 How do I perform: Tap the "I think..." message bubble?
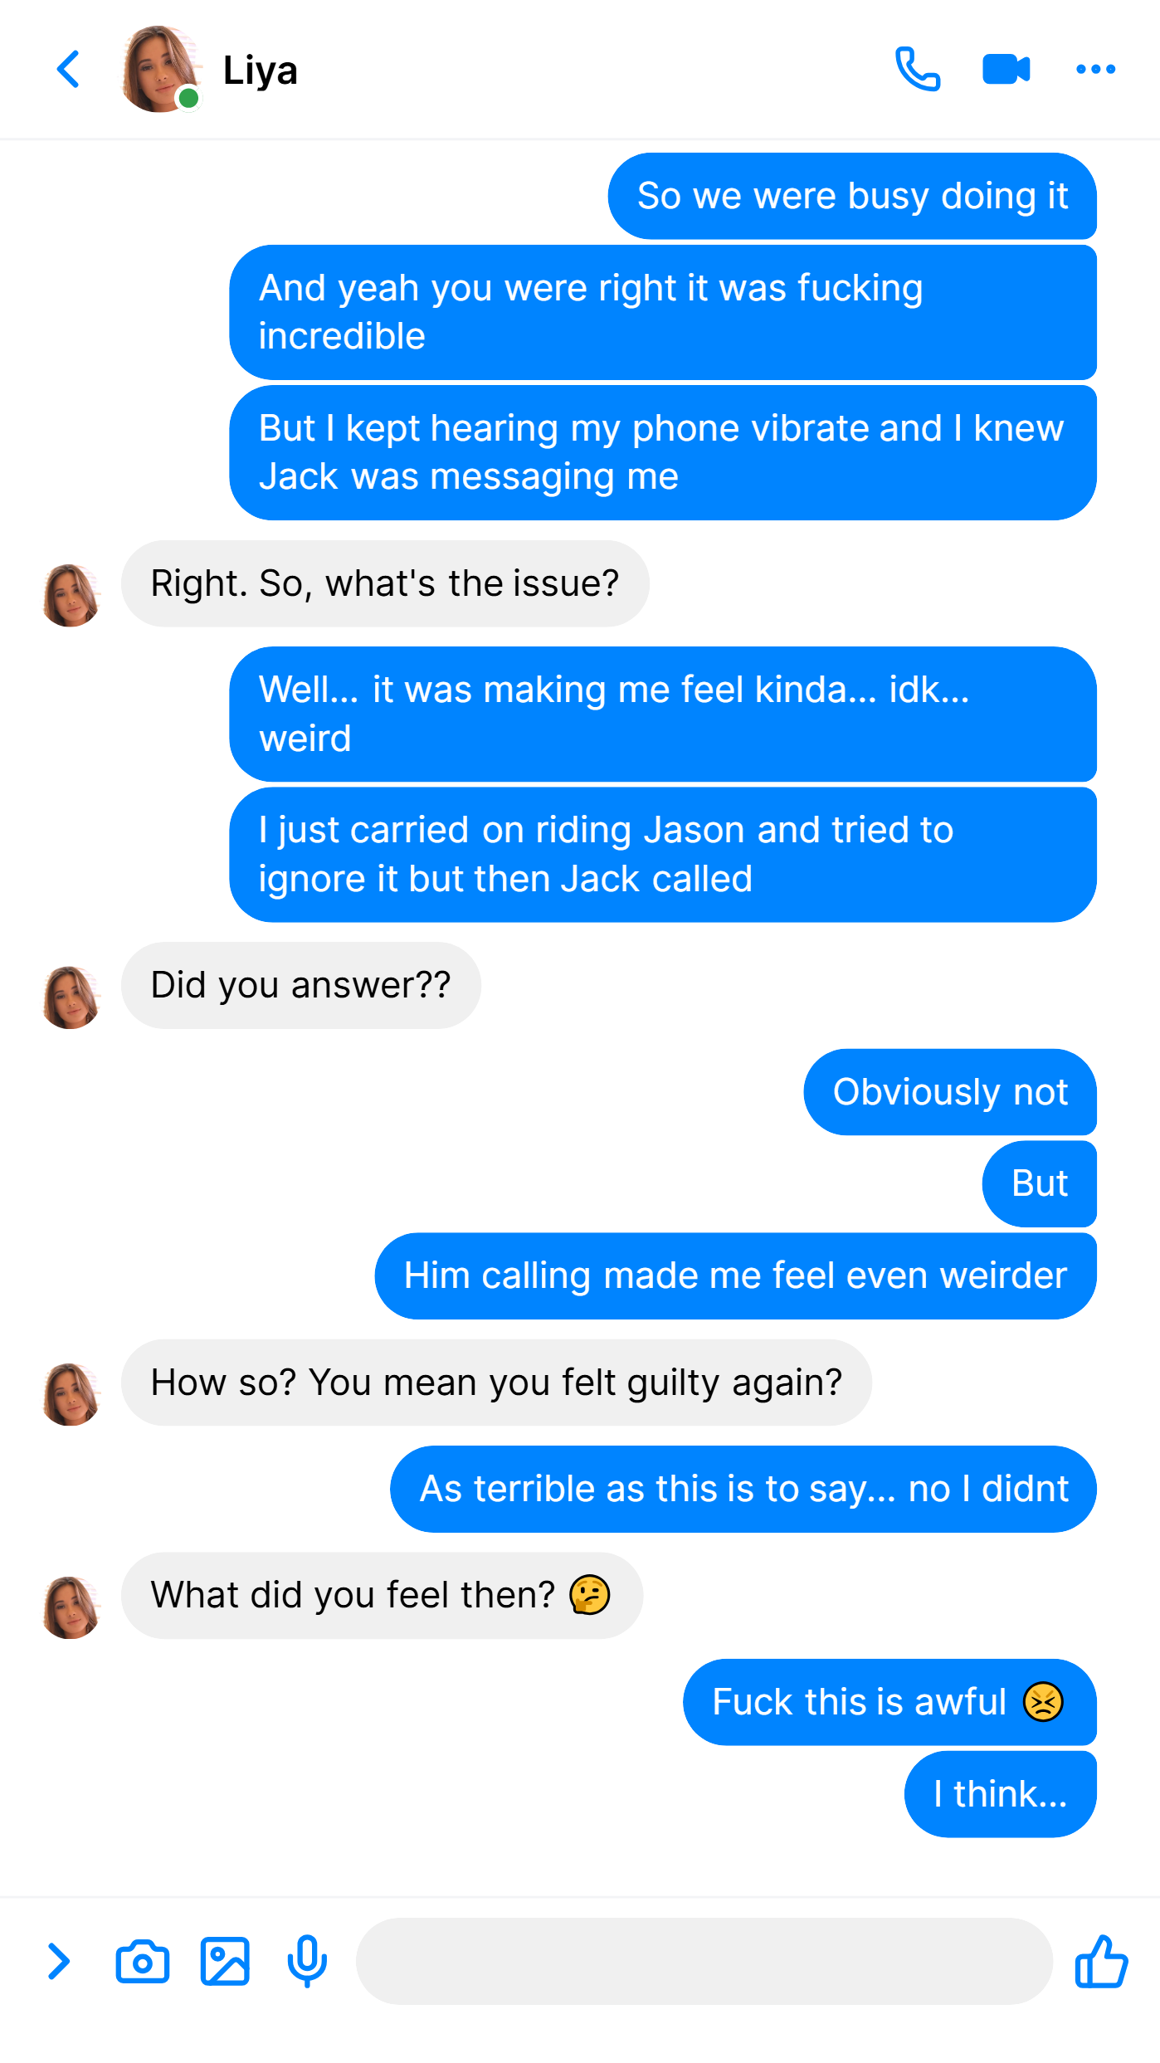1000,1794
